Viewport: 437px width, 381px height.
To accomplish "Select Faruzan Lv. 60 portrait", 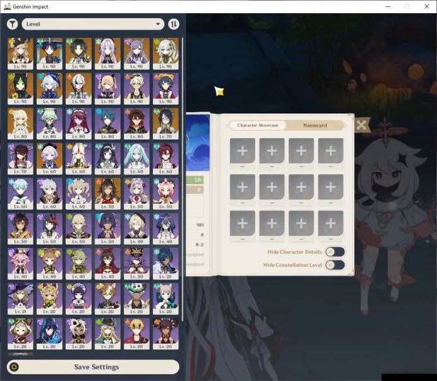I will (136, 159).
